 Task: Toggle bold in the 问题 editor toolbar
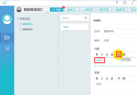pyautogui.click(x=97, y=55)
